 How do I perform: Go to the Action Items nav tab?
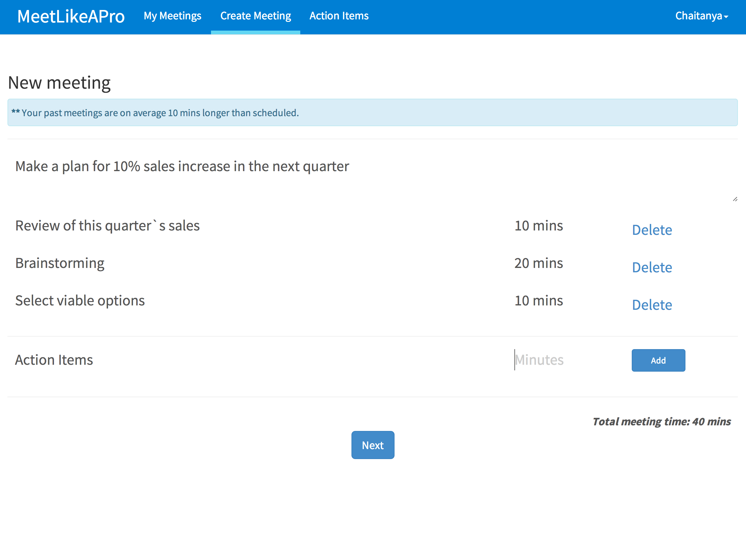pos(339,16)
